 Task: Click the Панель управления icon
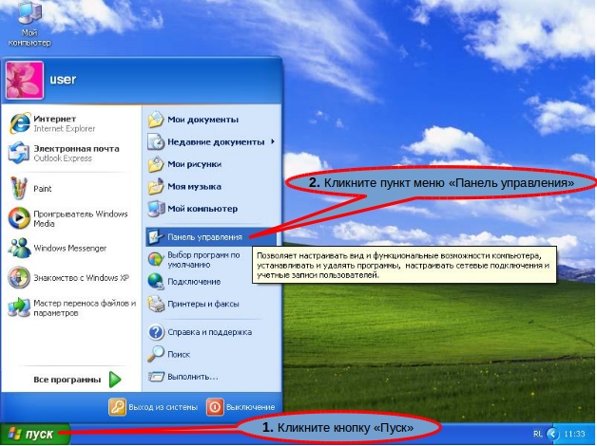click(x=156, y=237)
